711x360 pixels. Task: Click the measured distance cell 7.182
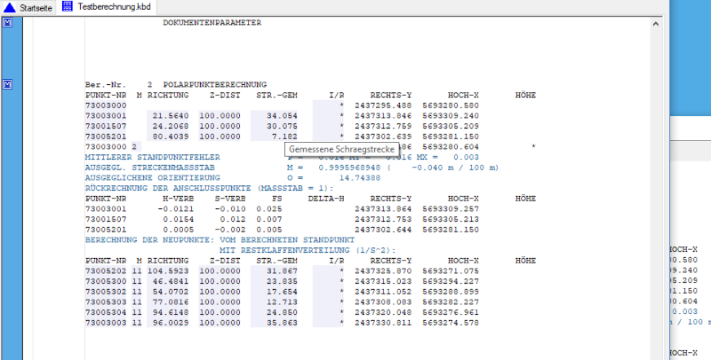[x=284, y=137]
